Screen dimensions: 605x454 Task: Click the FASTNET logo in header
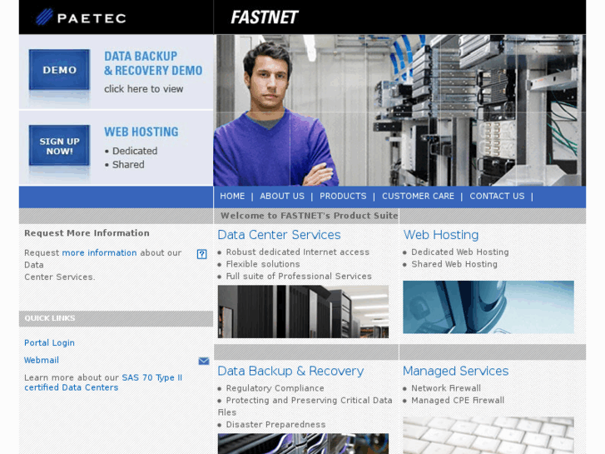point(265,17)
